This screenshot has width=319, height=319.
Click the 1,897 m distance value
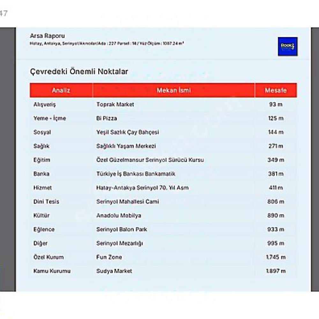tap(276, 271)
